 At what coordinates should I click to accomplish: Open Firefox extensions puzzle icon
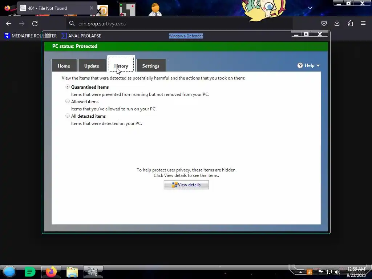pos(350,23)
